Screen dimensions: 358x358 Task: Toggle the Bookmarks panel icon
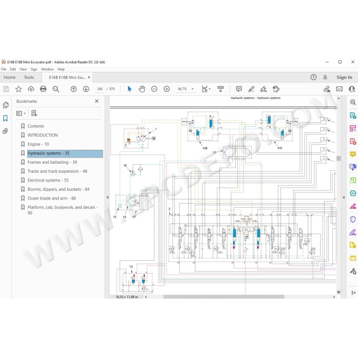click(x=5, y=118)
